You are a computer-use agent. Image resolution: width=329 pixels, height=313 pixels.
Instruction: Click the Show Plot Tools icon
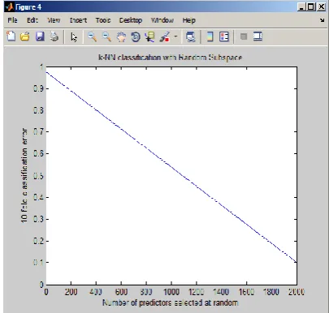pyautogui.click(x=258, y=36)
